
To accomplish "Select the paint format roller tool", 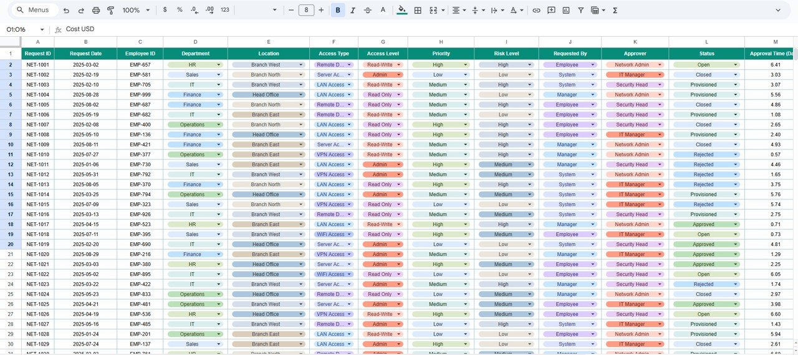I will click(x=110, y=11).
